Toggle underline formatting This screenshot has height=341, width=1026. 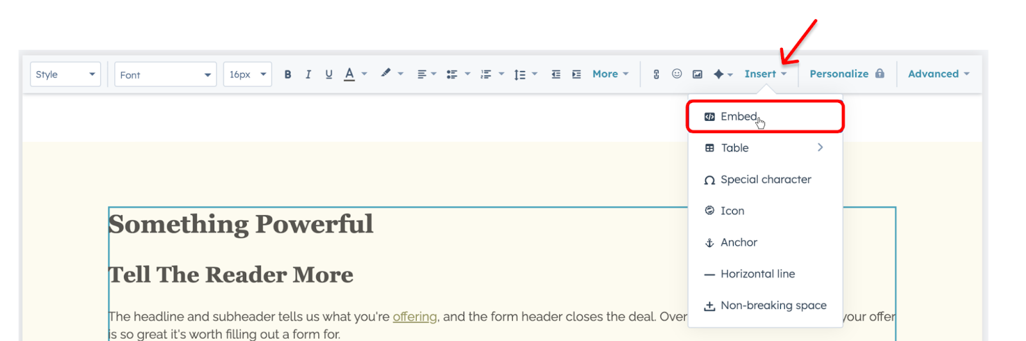329,74
